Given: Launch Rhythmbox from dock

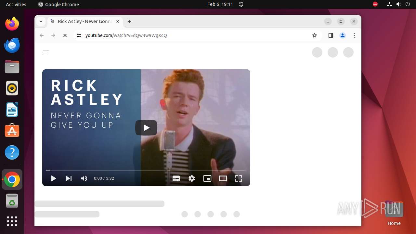Looking at the screenshot, I should [12, 88].
